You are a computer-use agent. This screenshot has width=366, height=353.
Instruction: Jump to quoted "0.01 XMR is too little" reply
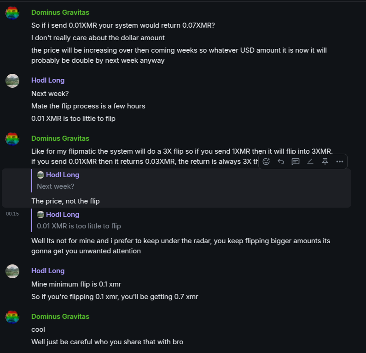point(79,226)
